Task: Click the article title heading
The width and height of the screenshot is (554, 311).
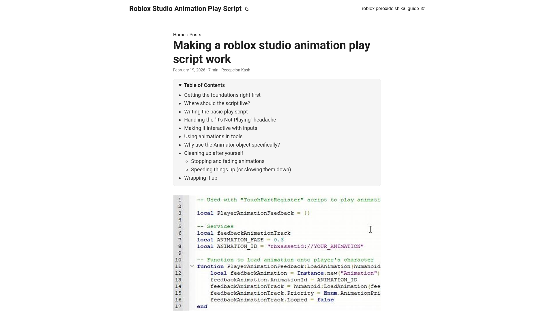Action: click(x=272, y=52)
